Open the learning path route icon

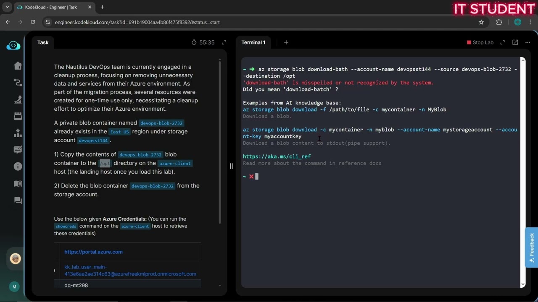[18, 83]
